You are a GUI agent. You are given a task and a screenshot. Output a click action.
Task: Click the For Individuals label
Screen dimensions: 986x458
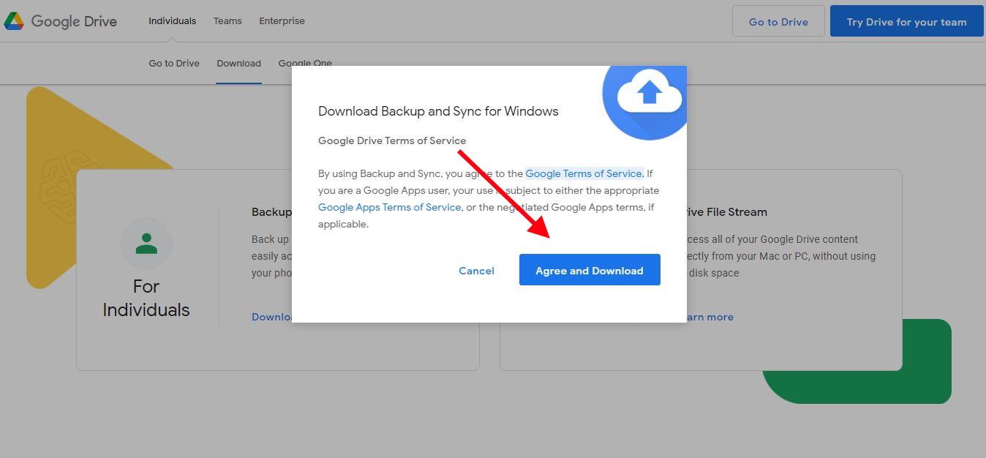click(x=146, y=298)
